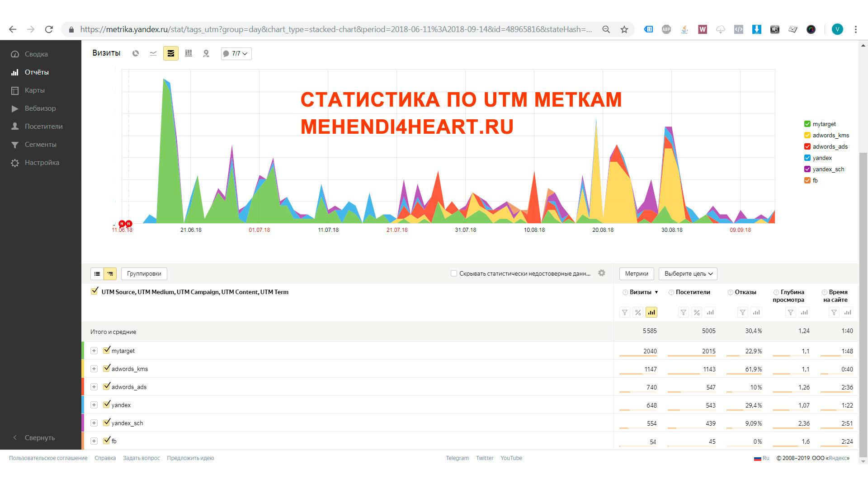The height and width of the screenshot is (488, 868).
Task: Click the browser address bar URL
Action: (x=335, y=29)
